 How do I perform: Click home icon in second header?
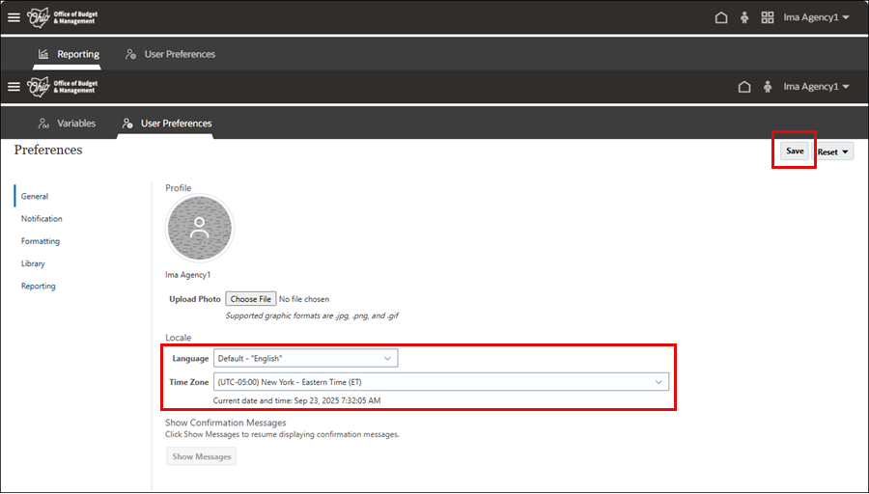click(x=744, y=87)
